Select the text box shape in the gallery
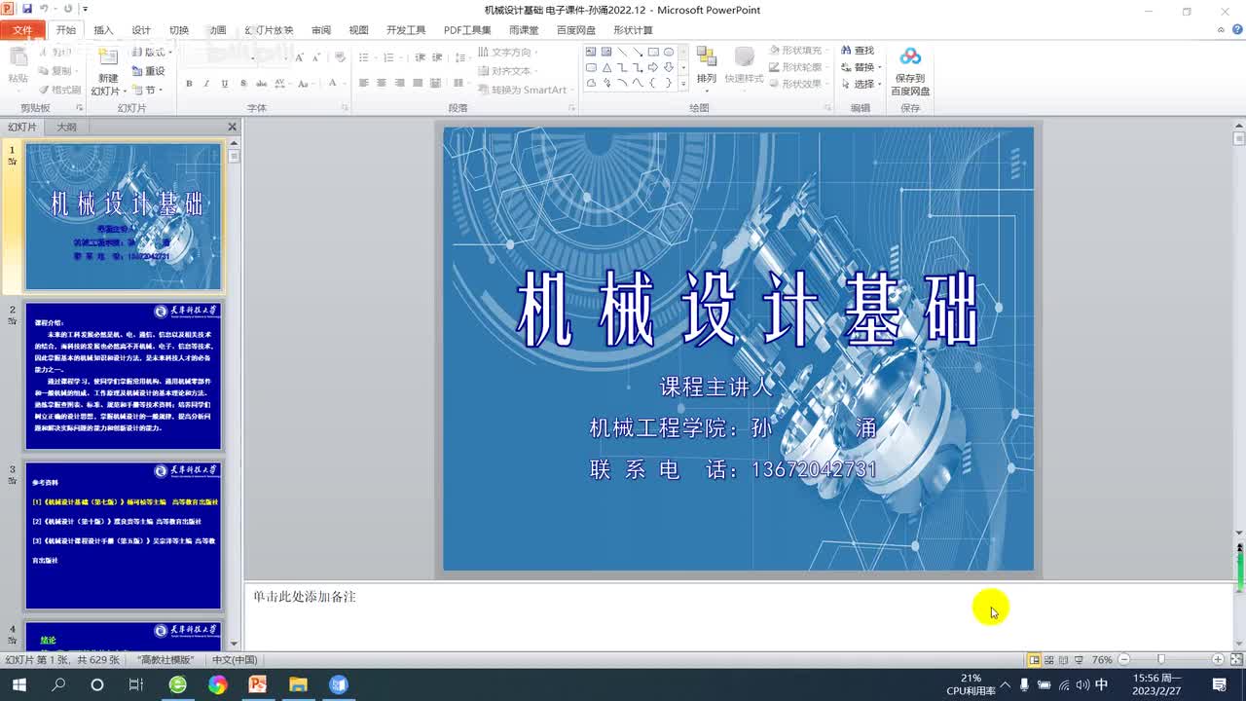The height and width of the screenshot is (701, 1246). point(591,52)
